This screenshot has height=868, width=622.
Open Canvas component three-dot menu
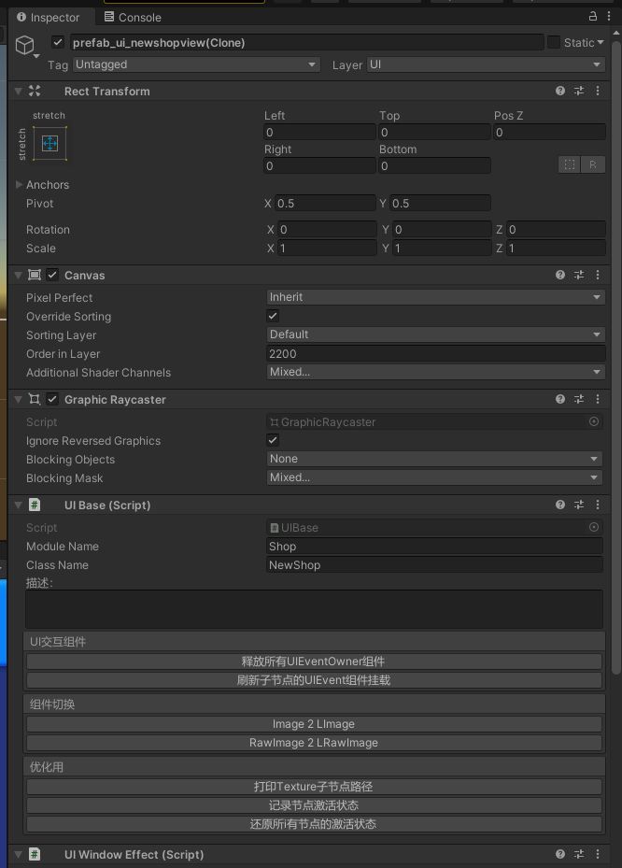click(598, 275)
